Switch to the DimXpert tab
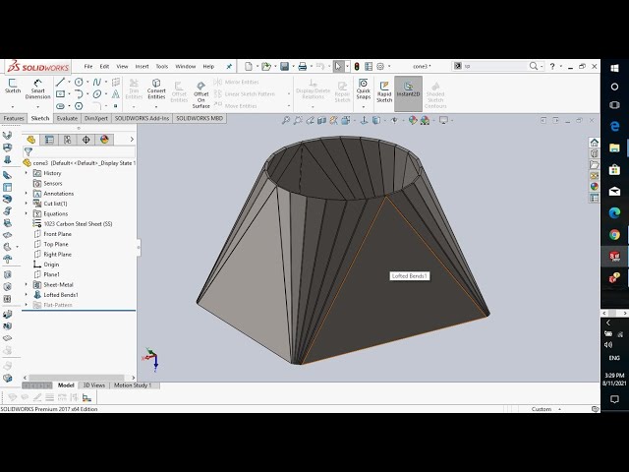The width and height of the screenshot is (629, 472). tap(96, 118)
